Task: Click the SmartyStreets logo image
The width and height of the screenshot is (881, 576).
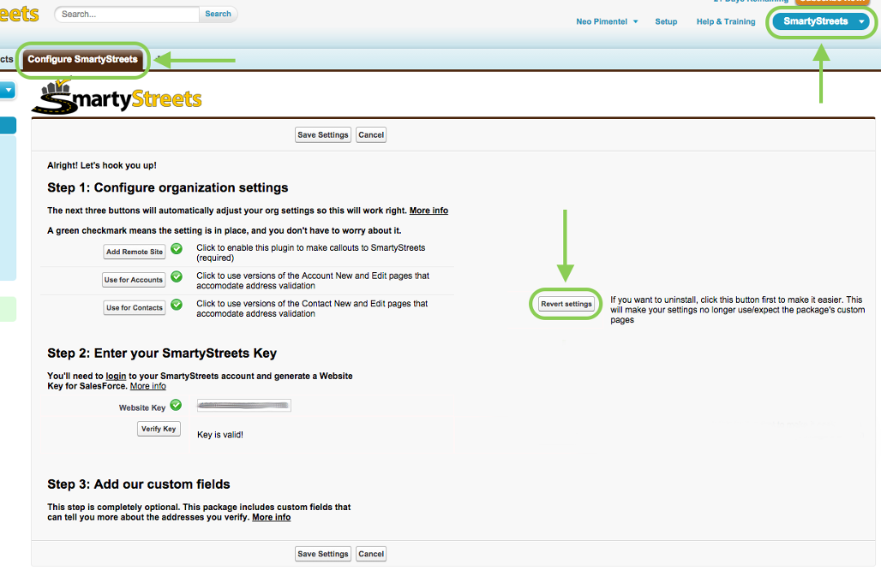Action: (117, 98)
